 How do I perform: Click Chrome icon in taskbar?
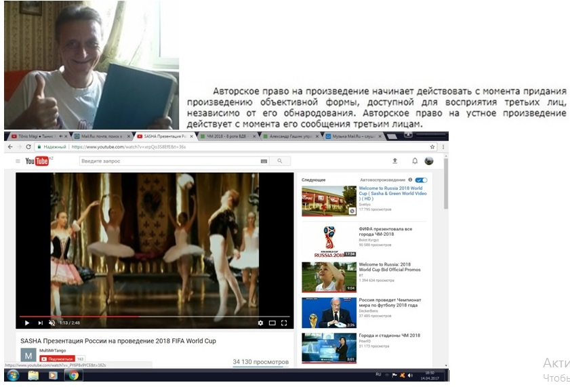74,375
